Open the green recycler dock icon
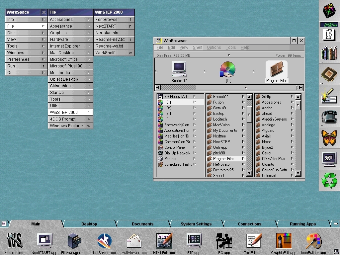This screenshot has width=340, height=255. 329,181
